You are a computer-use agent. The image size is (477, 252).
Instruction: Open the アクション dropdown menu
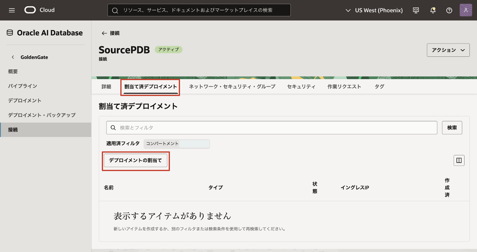coord(448,50)
